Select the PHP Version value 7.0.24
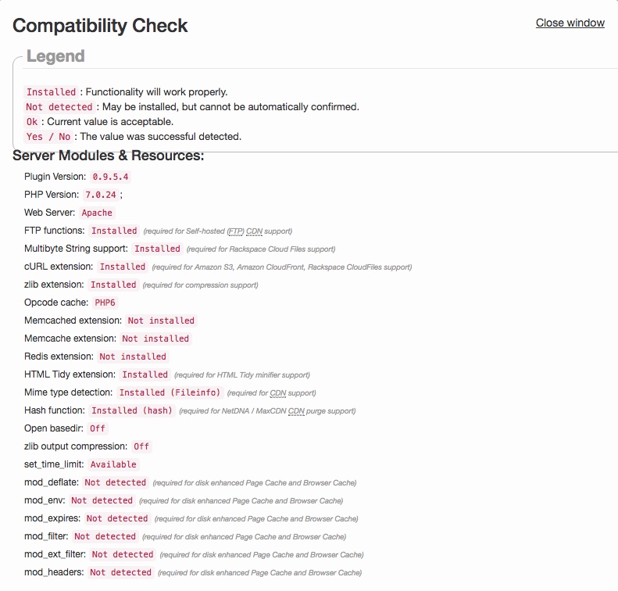Screen dimensions: 618x591 [101, 195]
